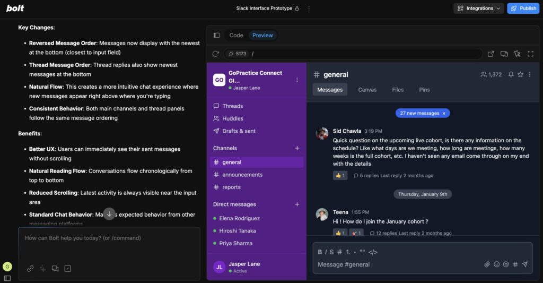Activate the element inspector tool
Screen dimensions: 543x283
point(517,54)
